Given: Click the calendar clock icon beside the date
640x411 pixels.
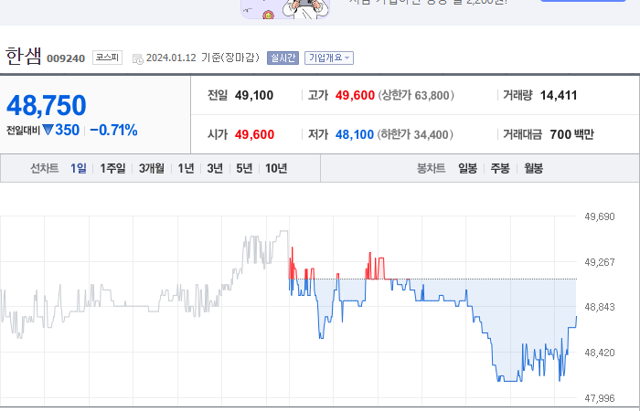Looking at the screenshot, I should 137,59.
